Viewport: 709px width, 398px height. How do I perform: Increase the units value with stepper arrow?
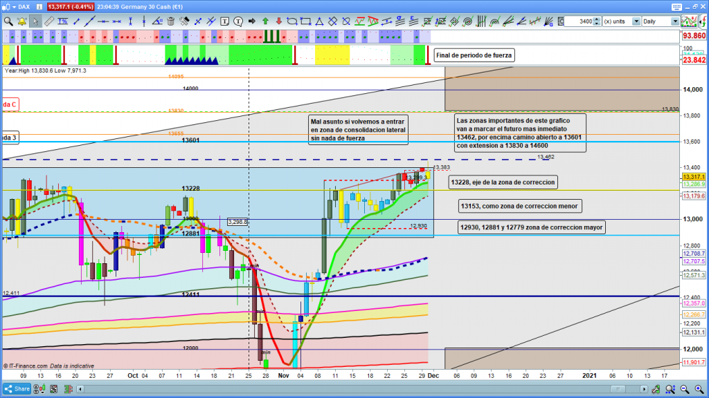[x=598, y=19]
